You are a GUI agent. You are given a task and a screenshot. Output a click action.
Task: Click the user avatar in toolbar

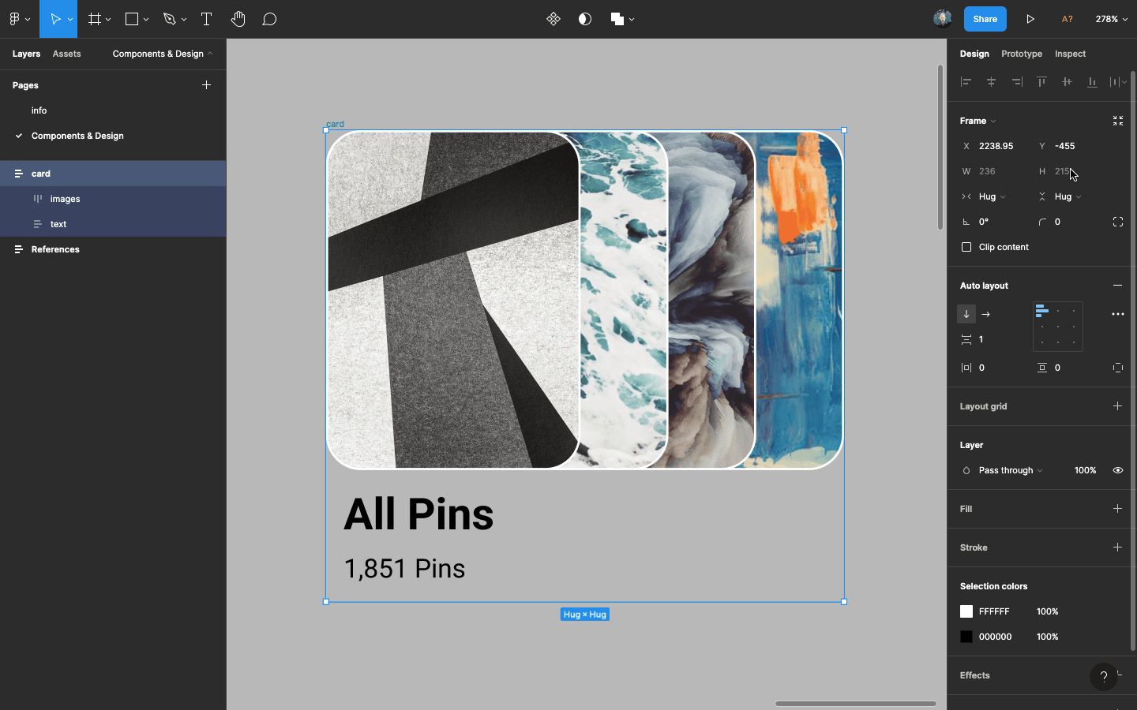pyautogui.click(x=942, y=19)
